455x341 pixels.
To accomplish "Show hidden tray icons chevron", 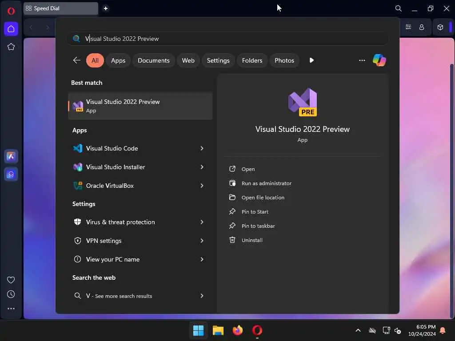I will [x=358, y=330].
